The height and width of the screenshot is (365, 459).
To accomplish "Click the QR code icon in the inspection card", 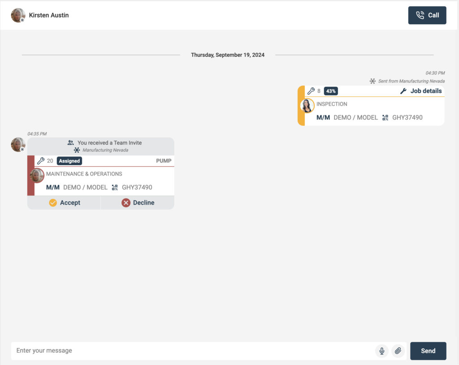I will coord(385,118).
